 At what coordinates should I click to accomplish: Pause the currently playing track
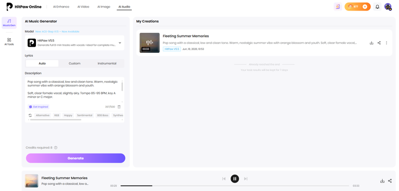coord(235,179)
